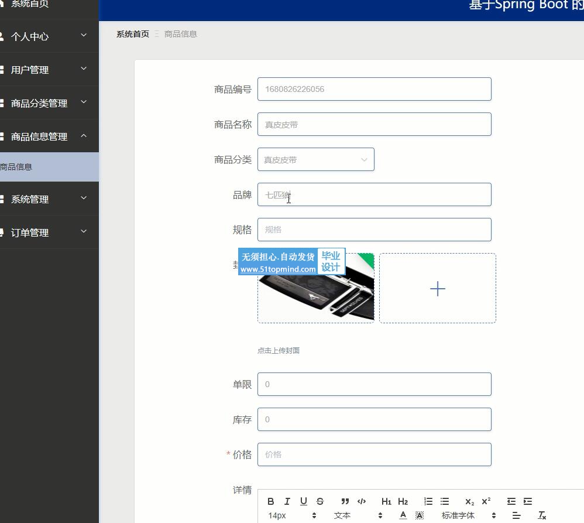Clear text formatting in the editor
The height and width of the screenshot is (523, 584).
click(542, 515)
